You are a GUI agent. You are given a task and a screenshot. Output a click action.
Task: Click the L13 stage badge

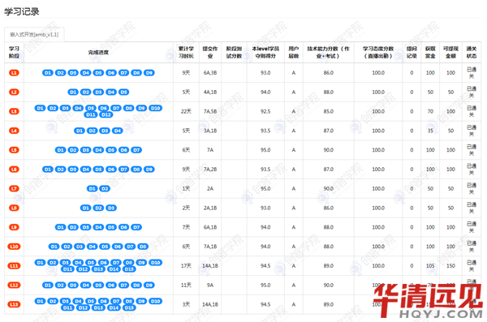[x=14, y=305]
